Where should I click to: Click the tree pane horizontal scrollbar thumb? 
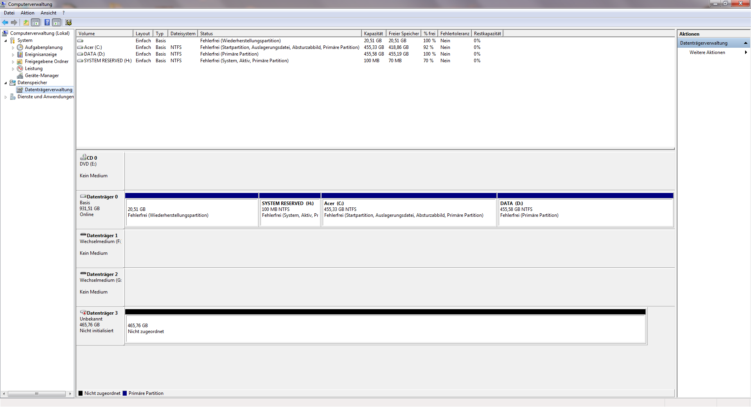[x=37, y=394]
